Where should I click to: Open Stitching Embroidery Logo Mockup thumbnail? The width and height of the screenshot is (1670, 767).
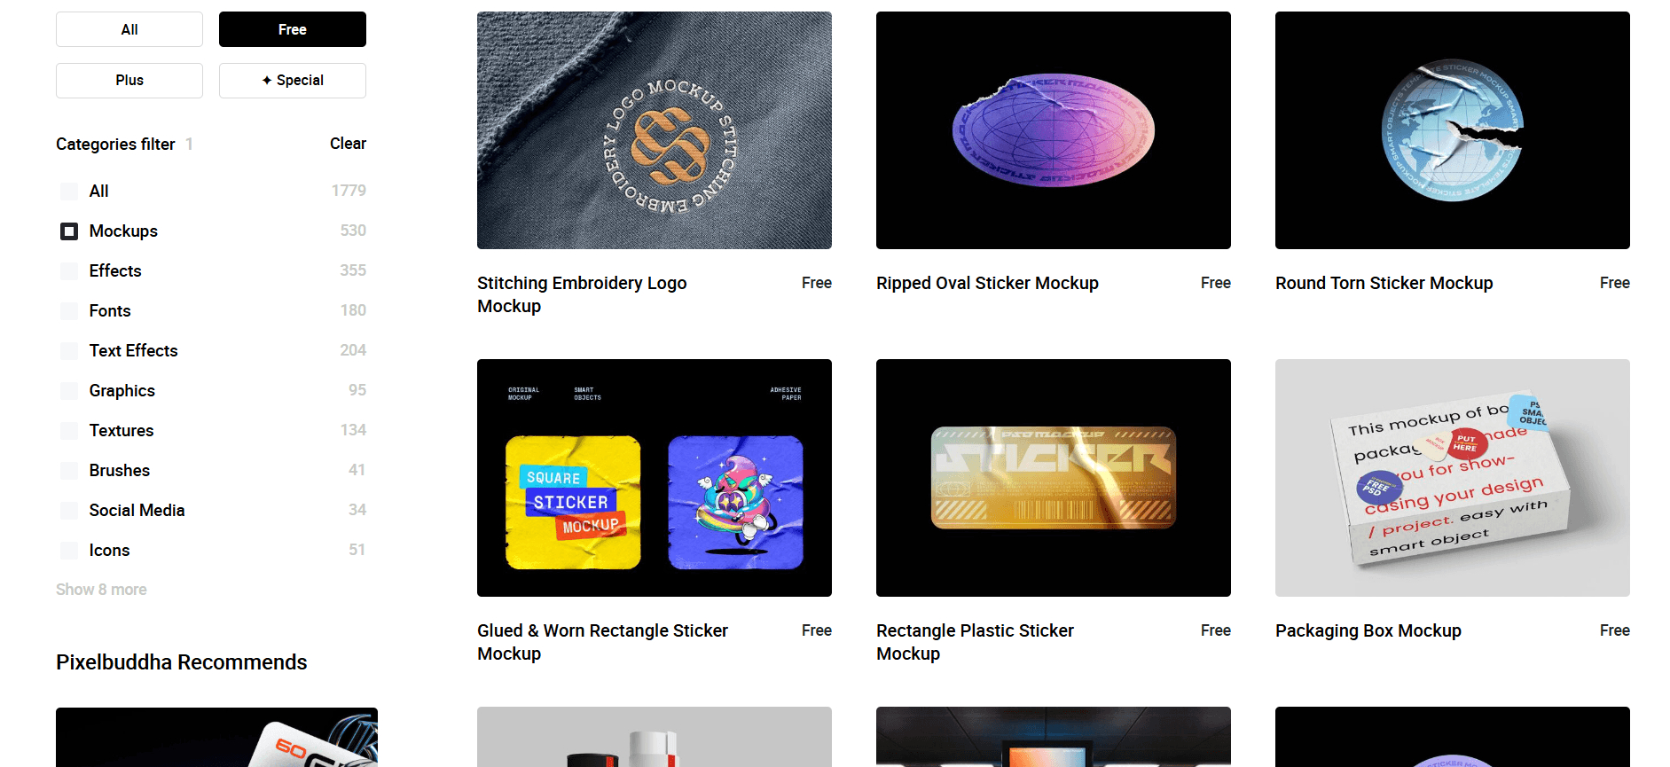pyautogui.click(x=655, y=130)
